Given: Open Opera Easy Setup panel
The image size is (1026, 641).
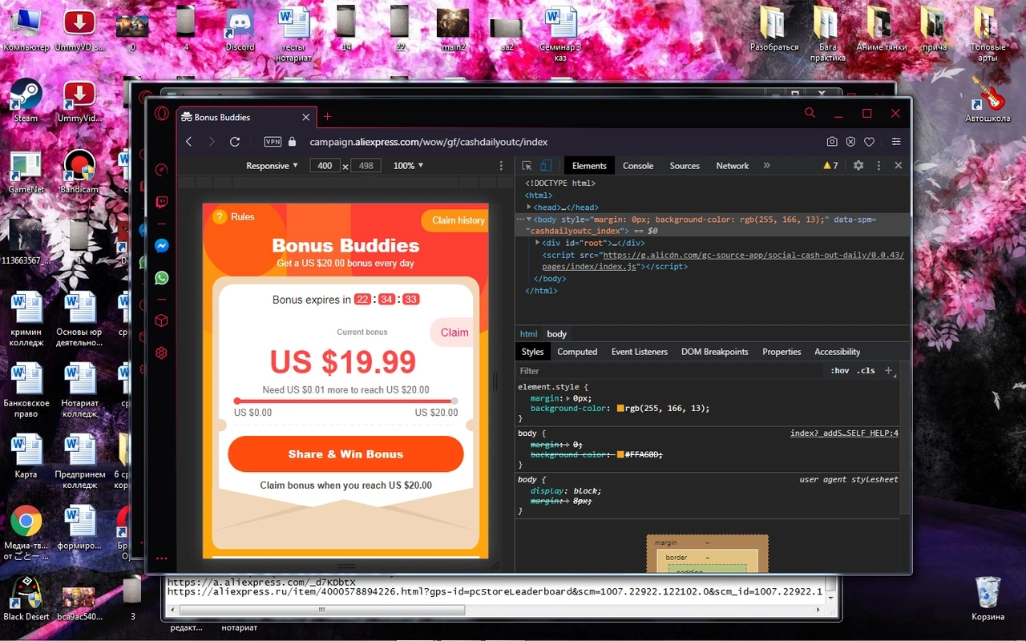Looking at the screenshot, I should [x=896, y=142].
